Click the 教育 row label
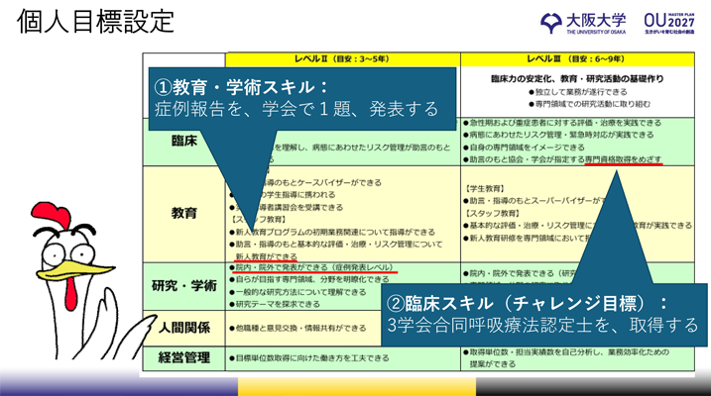711x396 pixels. [x=183, y=213]
